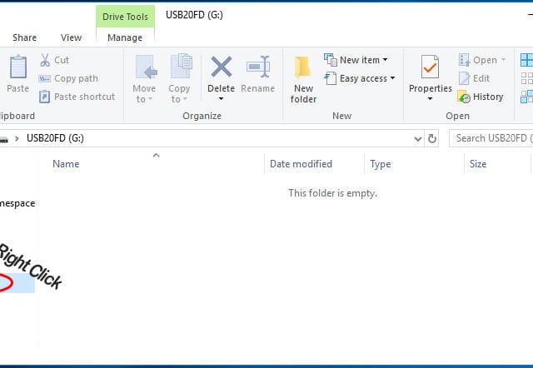Switch to the Share ribbon tab
This screenshot has width=533, height=368.
[x=24, y=37]
